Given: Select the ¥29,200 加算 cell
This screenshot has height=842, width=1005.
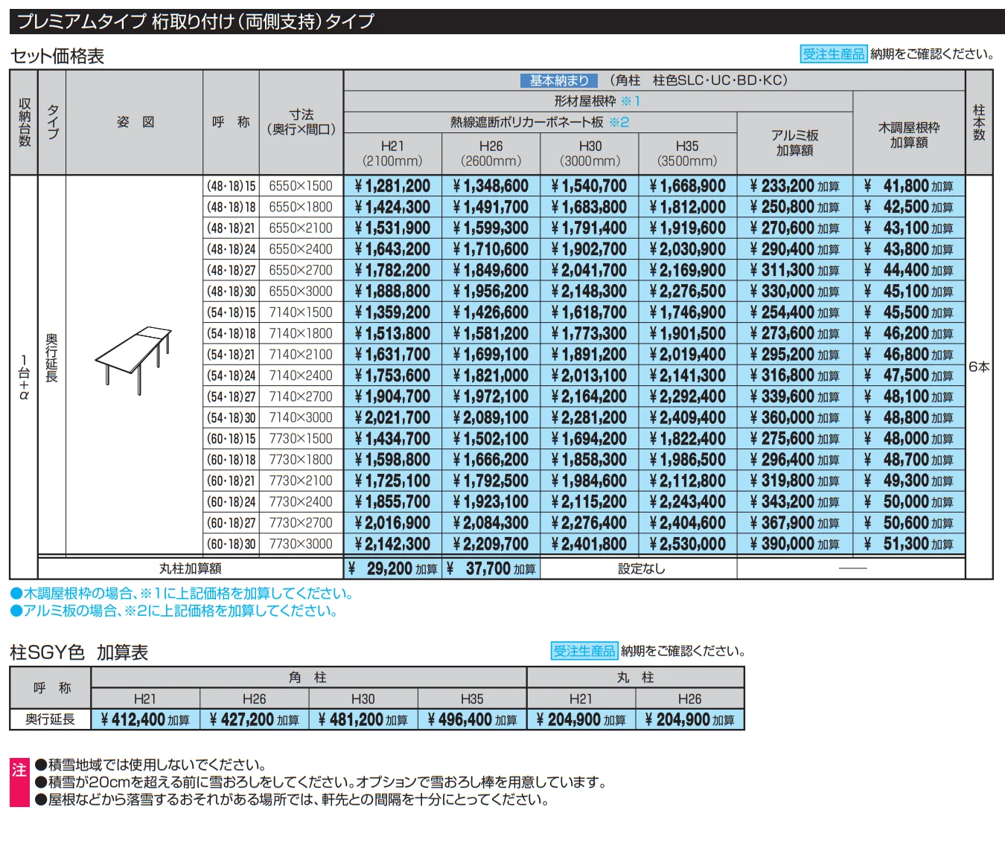Looking at the screenshot, I should [392, 569].
